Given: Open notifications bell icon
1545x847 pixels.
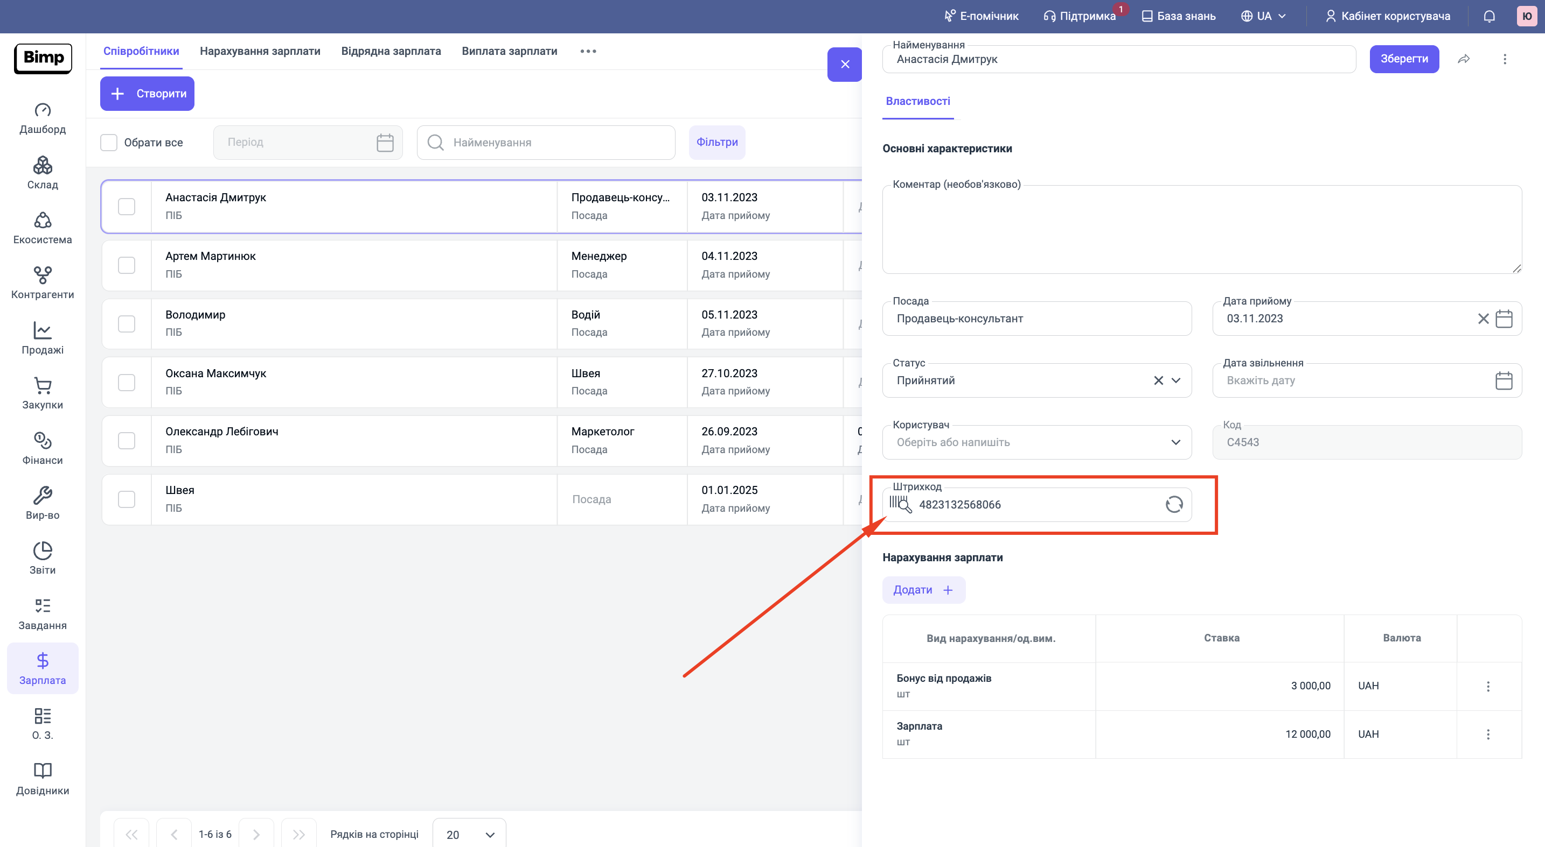Looking at the screenshot, I should (1488, 16).
